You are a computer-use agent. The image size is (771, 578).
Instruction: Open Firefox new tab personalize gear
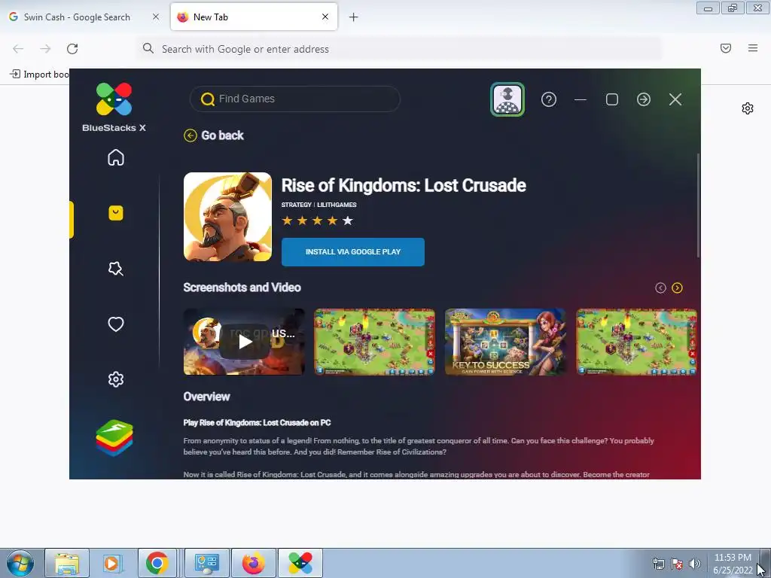click(x=748, y=108)
